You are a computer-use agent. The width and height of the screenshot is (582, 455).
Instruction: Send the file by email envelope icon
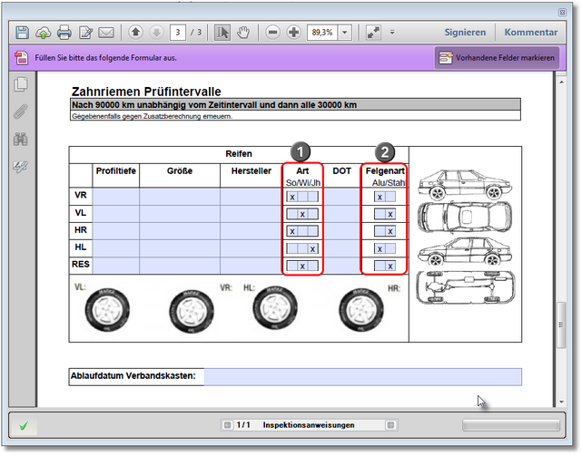click(106, 33)
